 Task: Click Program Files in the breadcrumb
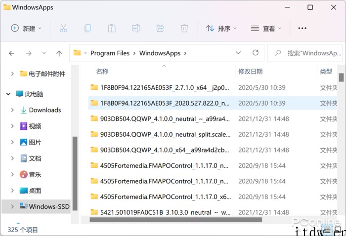[x=110, y=53]
